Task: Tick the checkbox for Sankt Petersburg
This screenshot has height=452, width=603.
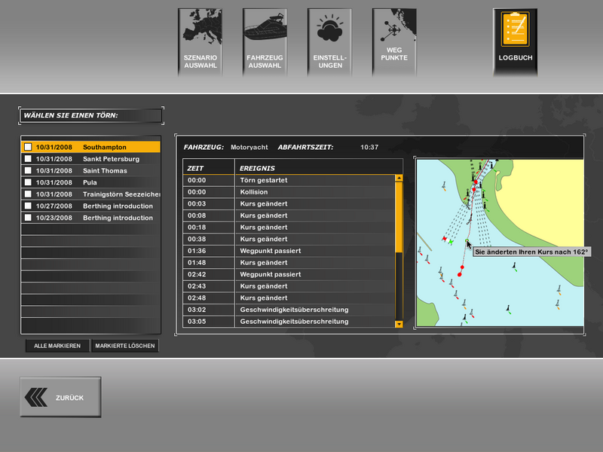Action: tap(28, 160)
